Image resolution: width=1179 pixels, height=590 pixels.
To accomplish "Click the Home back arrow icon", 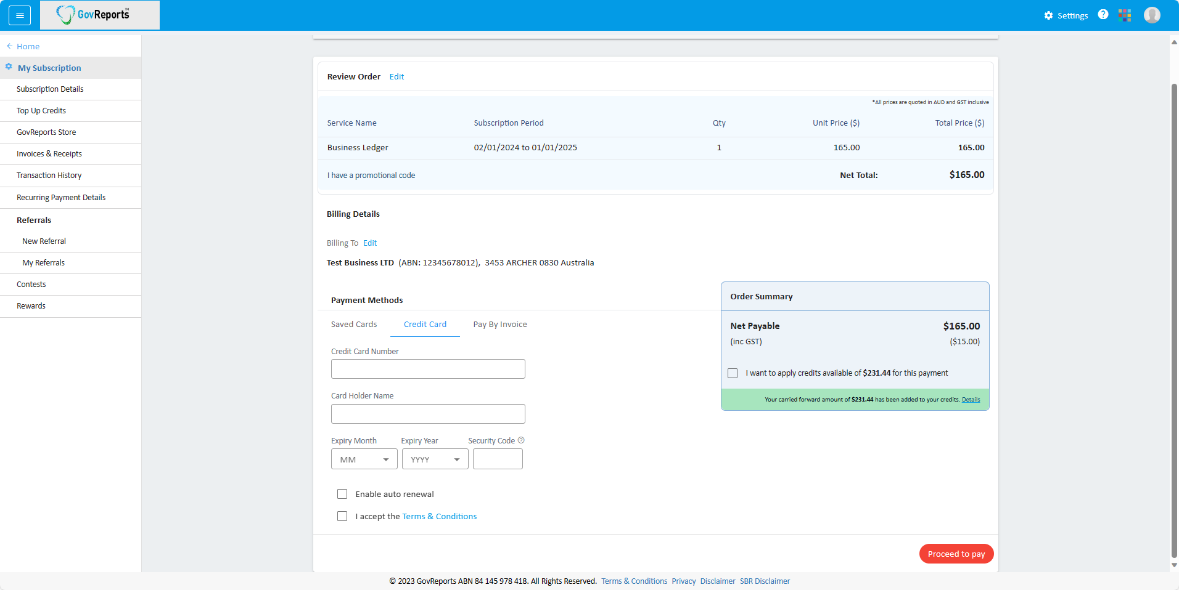I will 9,46.
